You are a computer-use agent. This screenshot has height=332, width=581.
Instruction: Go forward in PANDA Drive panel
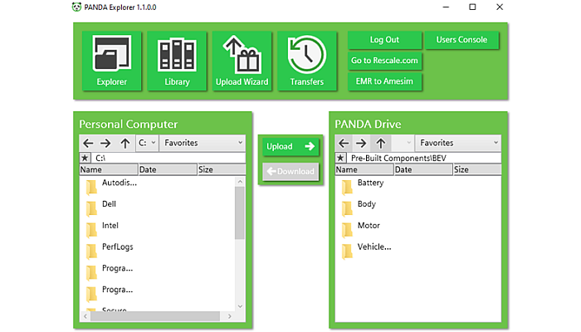click(361, 143)
